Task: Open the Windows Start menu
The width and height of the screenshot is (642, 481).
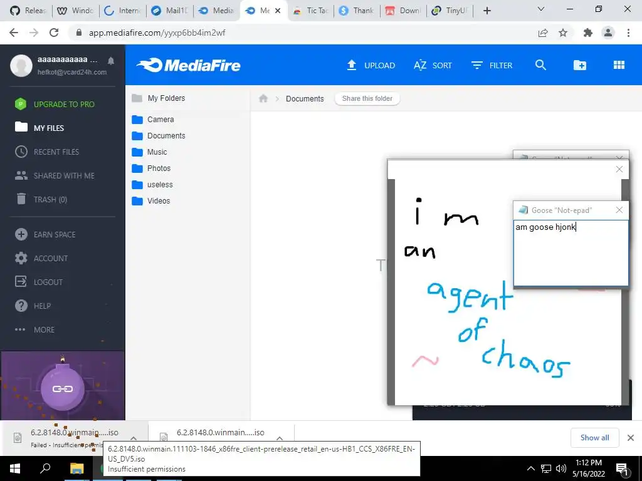Action: (15, 468)
